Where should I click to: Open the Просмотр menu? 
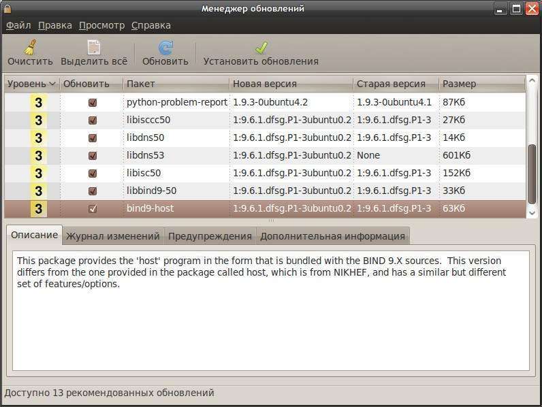(101, 26)
